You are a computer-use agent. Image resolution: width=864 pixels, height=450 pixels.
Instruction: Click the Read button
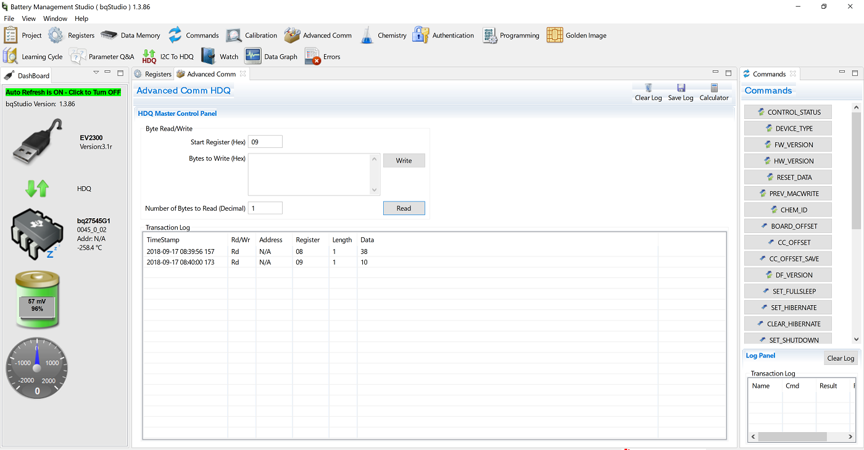404,208
